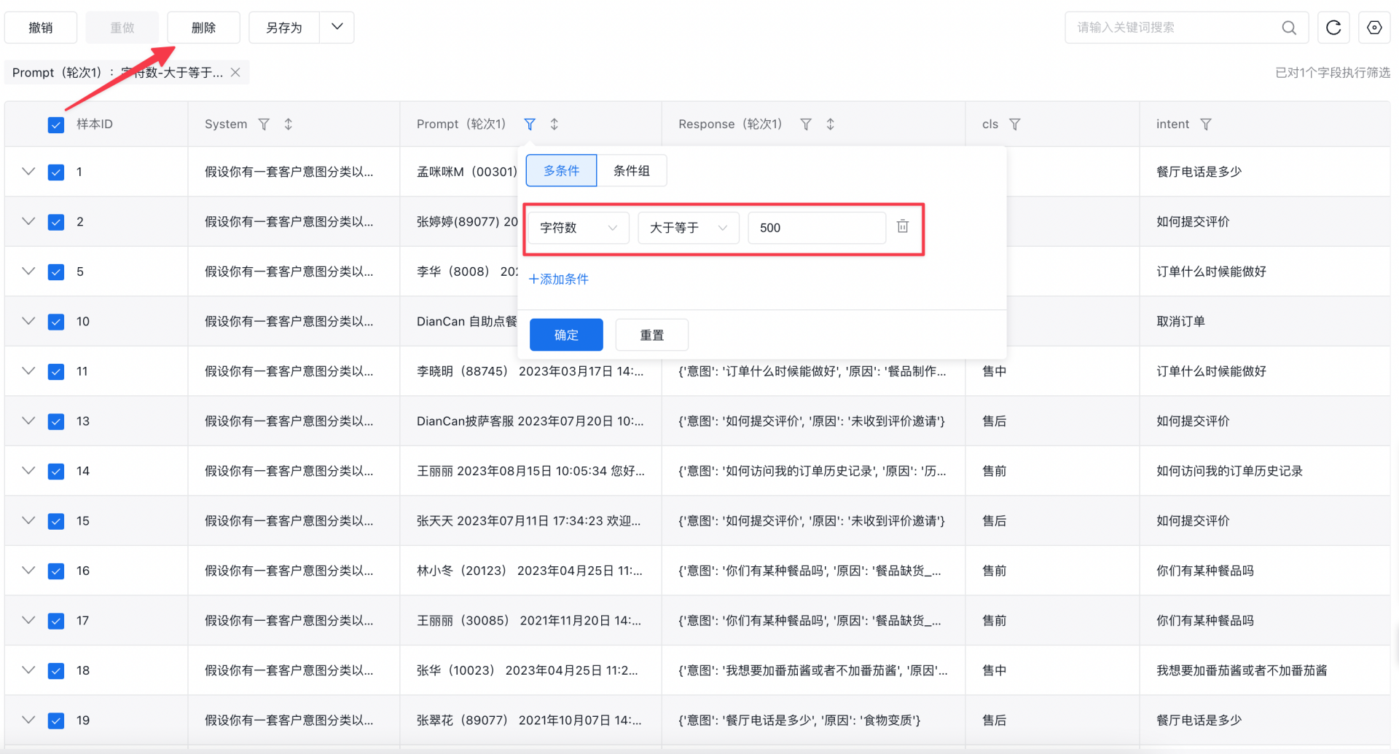Switch to the 多条件 tab
Viewport: 1399px width, 754px height.
click(561, 170)
